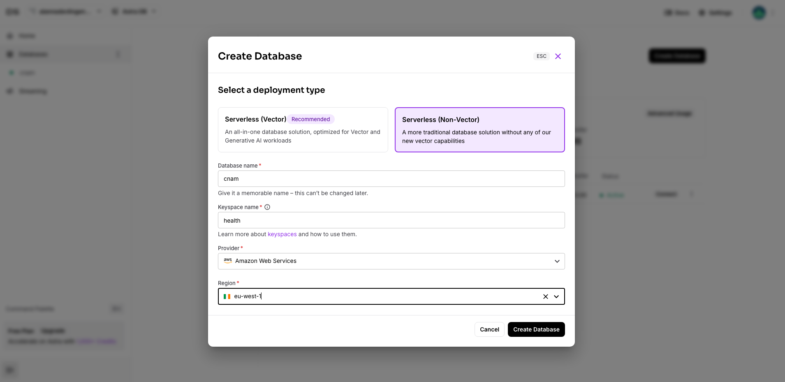
Task: Click the Recommended badge on Vector option
Action: coord(310,119)
